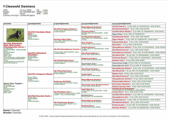Screen dimensions: 169x120
Task: Open Kigaro Minnie link
Action: 118,39
